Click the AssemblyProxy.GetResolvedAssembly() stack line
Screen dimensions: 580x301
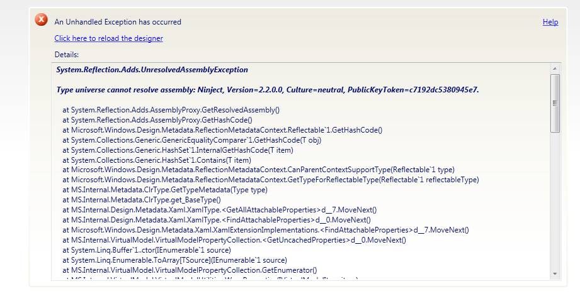click(171, 110)
